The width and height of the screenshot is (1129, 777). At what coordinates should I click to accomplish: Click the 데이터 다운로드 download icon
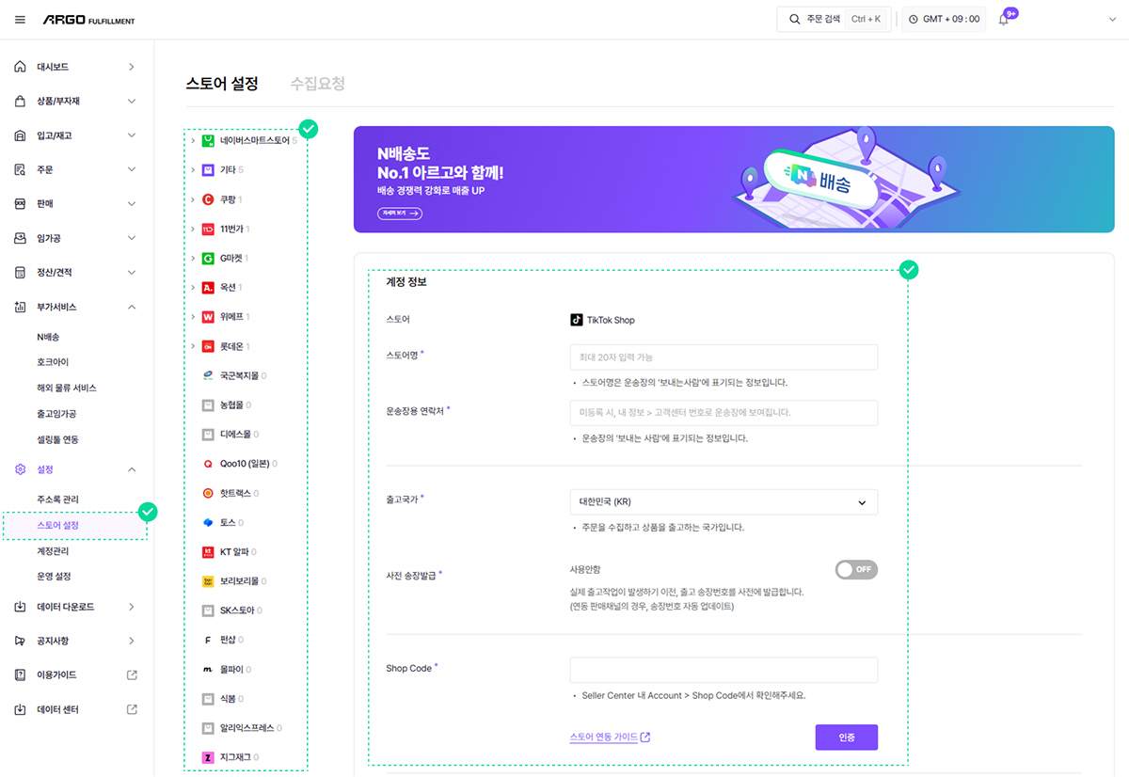pyautogui.click(x=21, y=607)
